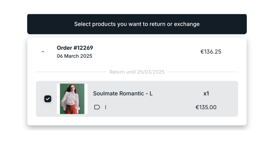Screen dimensions: 274x149
Task: Select the Soulmate Romantic - L product name
Action: pyautogui.click(x=123, y=94)
